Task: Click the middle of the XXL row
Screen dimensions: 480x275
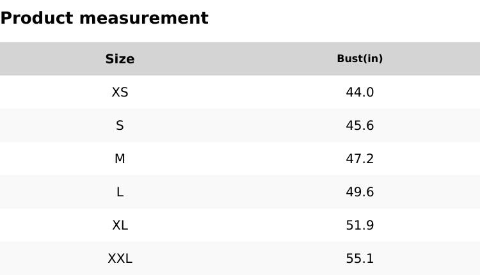Action: click(240, 258)
